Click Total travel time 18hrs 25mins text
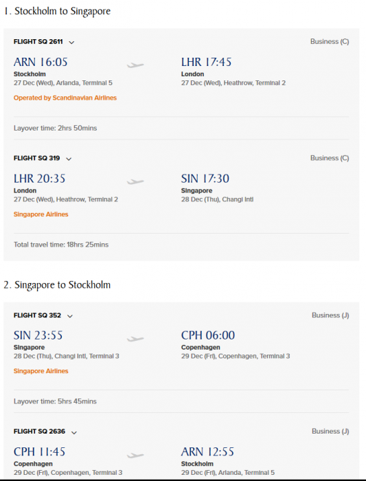 [x=61, y=245]
